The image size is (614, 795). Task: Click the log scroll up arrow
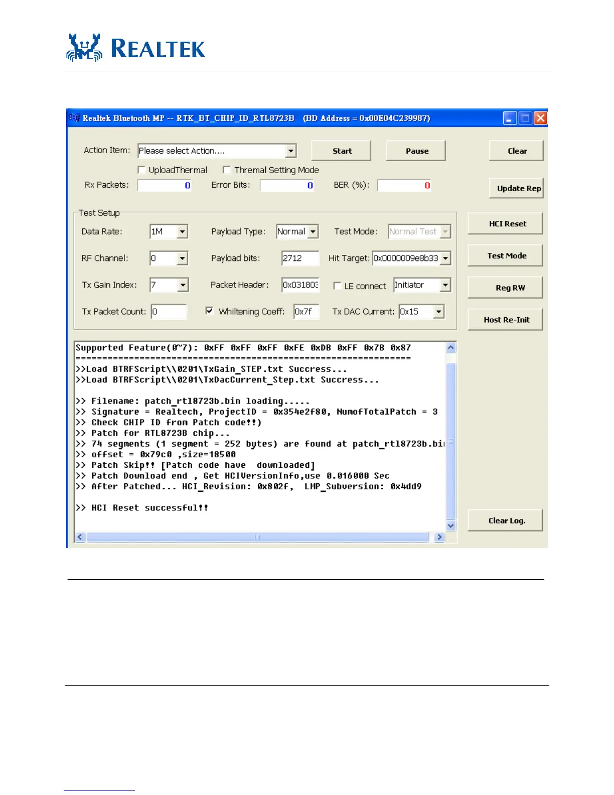click(451, 347)
